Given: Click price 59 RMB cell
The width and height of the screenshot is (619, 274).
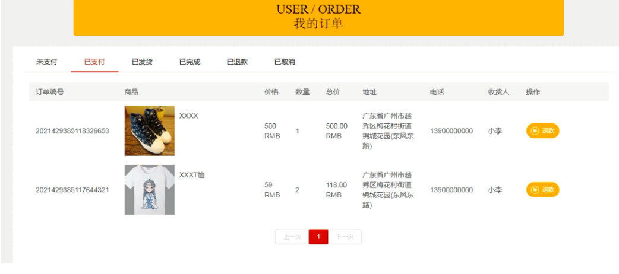Looking at the screenshot, I should coord(272,190).
